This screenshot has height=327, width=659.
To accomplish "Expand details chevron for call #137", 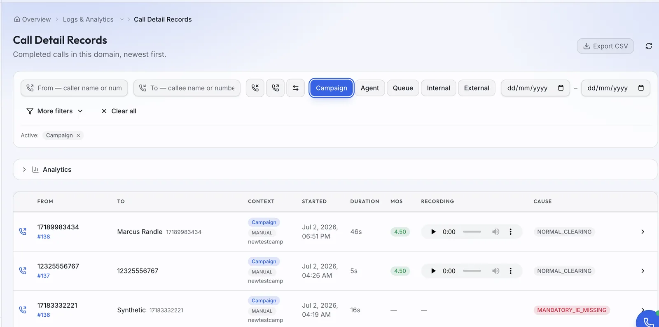I will pos(643,271).
